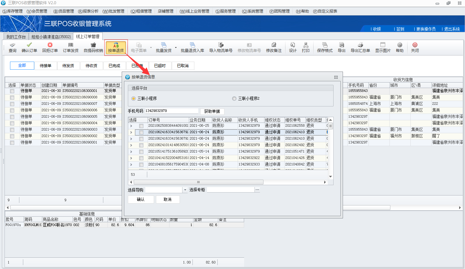Select the 修改备注 edit icon
The height and width of the screenshot is (269, 465).
[274, 47]
